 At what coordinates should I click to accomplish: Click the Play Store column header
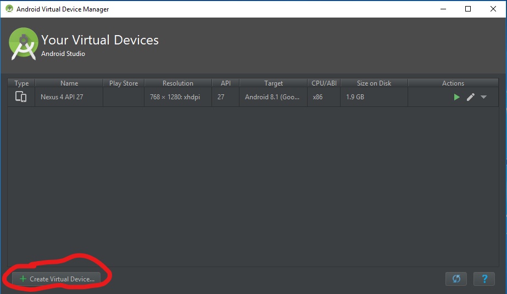point(124,83)
